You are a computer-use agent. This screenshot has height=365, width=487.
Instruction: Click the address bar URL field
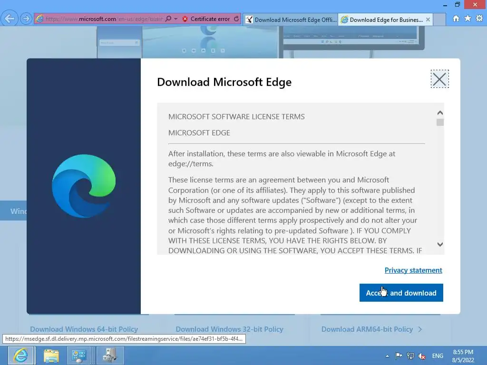click(x=104, y=19)
